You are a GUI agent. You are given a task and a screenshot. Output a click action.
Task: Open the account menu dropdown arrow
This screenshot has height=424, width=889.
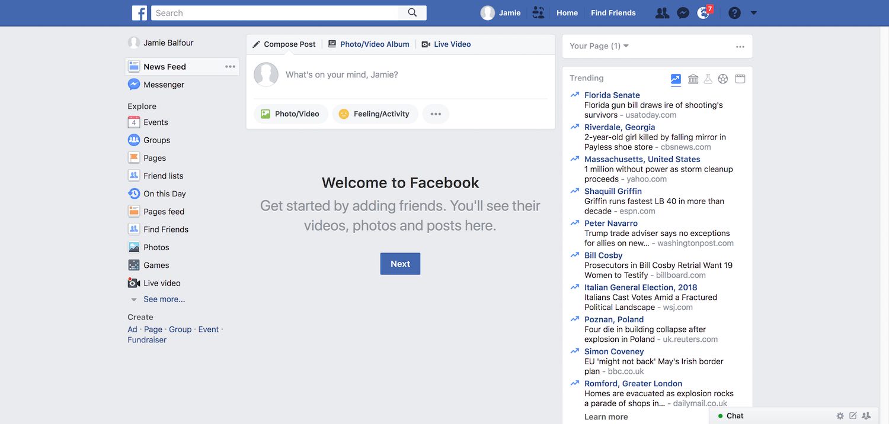(x=754, y=13)
